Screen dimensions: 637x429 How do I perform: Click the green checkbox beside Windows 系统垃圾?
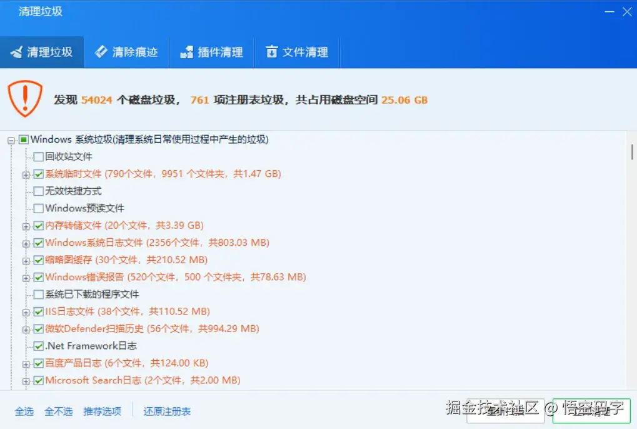pyautogui.click(x=23, y=139)
